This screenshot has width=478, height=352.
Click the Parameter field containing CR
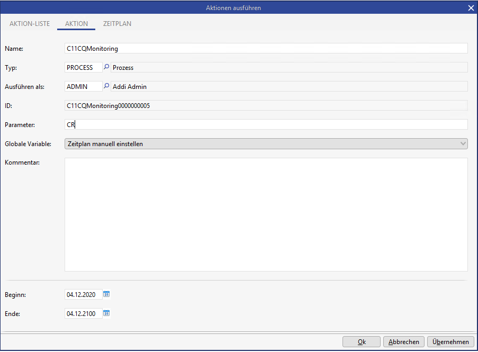266,125
